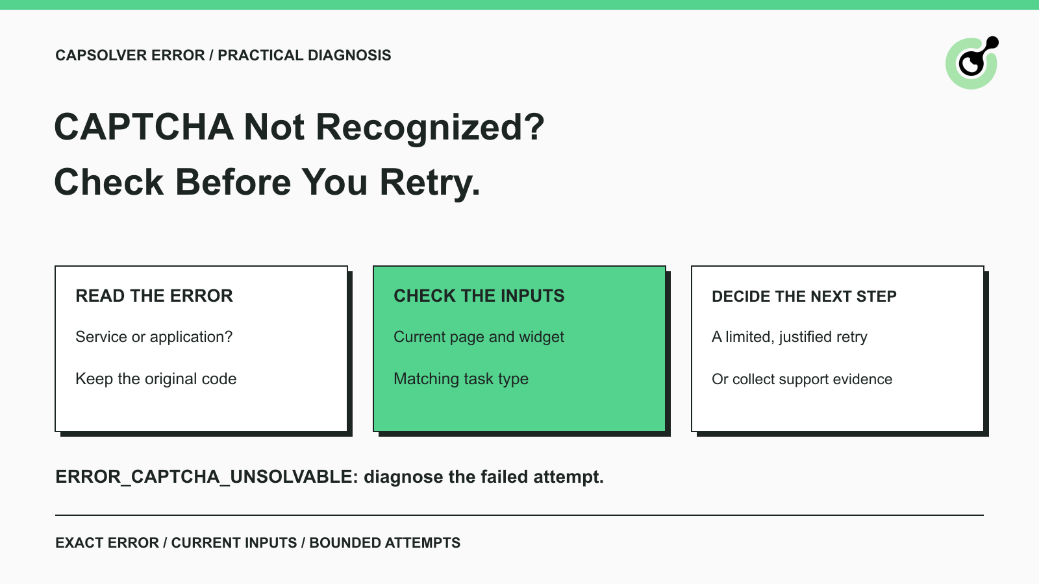Click the CURRENT INPUTS footer label
This screenshot has width=1039, height=584.
point(234,543)
